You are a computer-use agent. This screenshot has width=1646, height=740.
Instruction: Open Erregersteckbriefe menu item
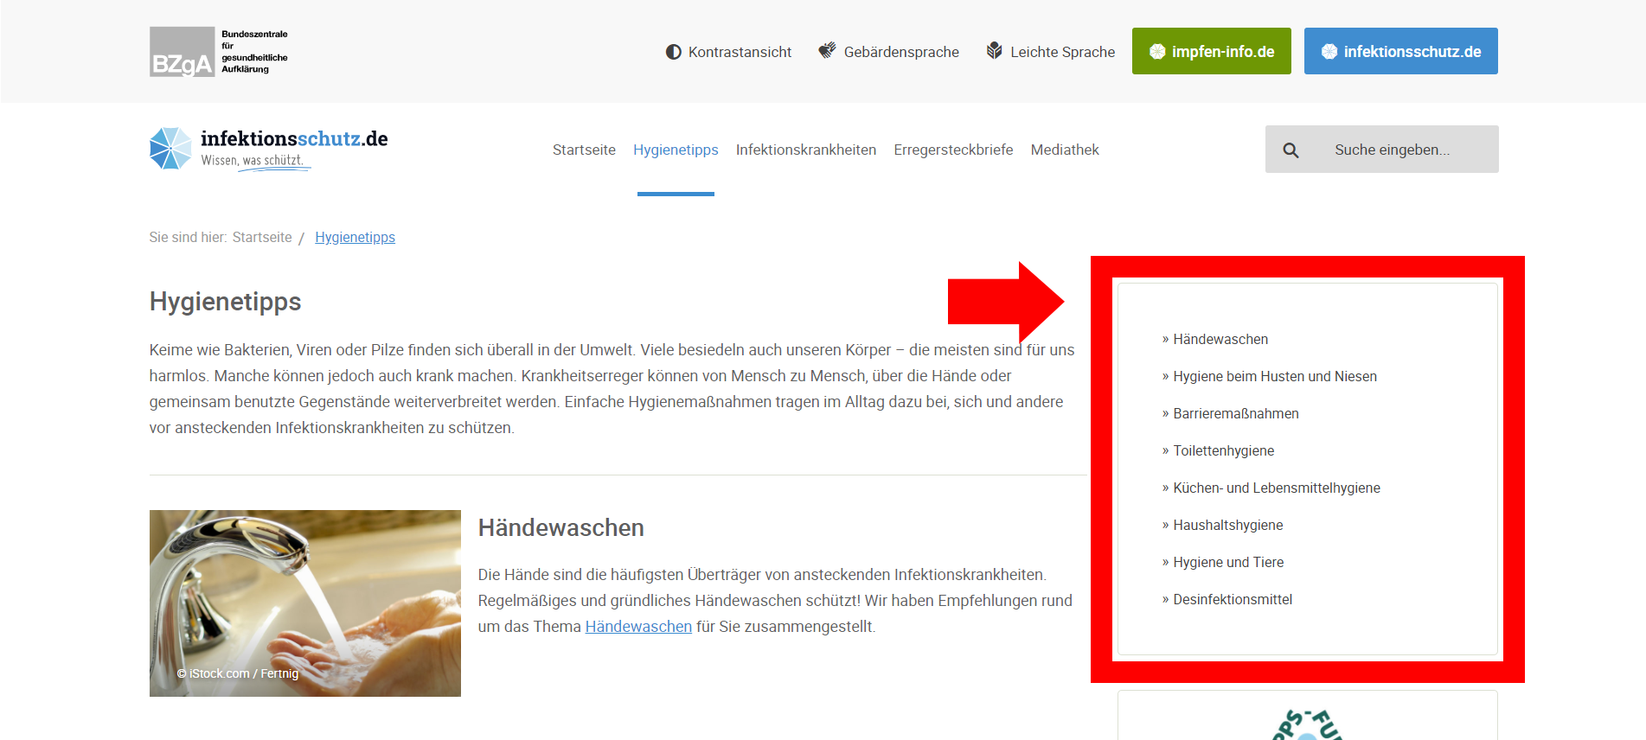point(953,150)
